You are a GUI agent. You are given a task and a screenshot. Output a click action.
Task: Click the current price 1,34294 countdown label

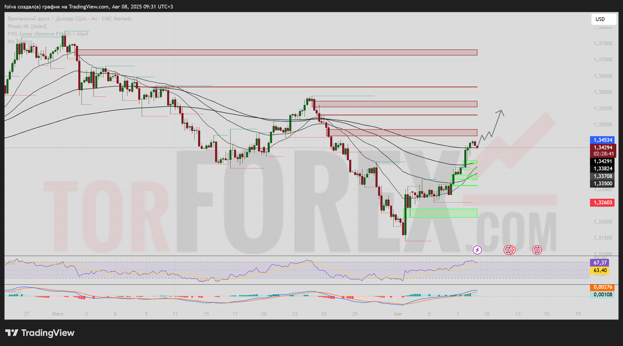point(603,150)
